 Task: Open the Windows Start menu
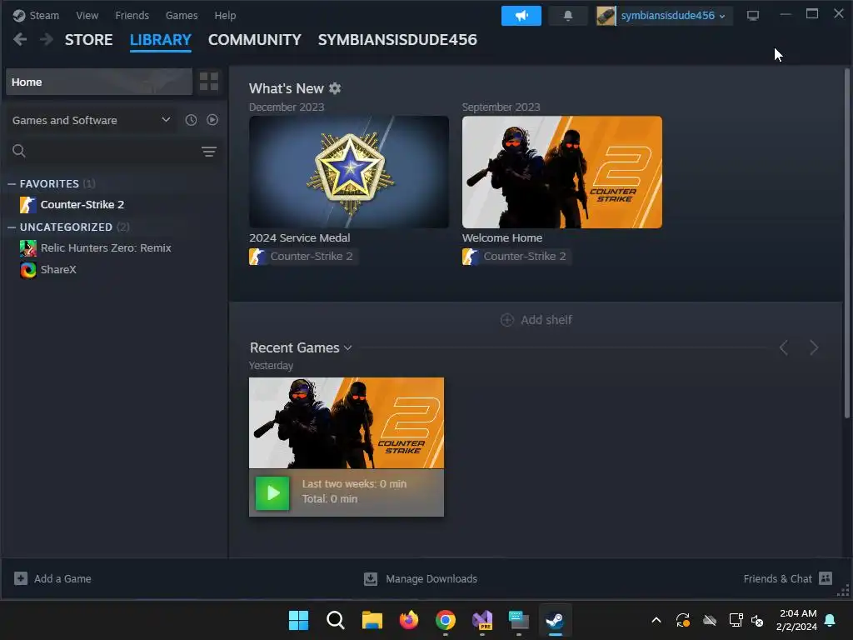click(298, 620)
